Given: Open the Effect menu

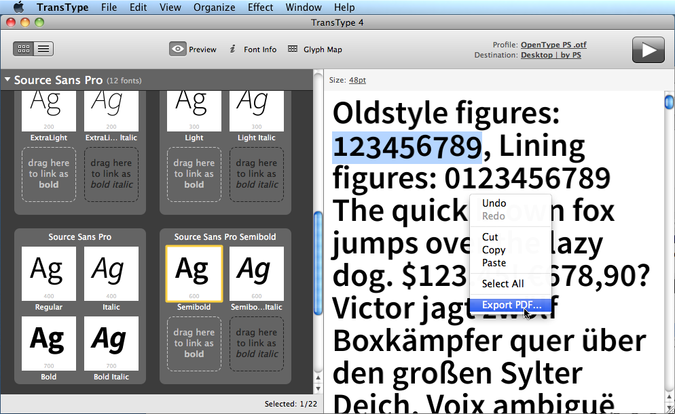Looking at the screenshot, I should click(x=261, y=7).
